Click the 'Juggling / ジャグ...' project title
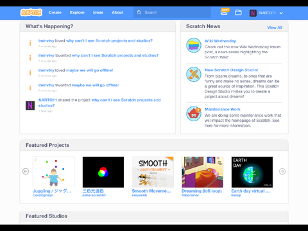 52,191
